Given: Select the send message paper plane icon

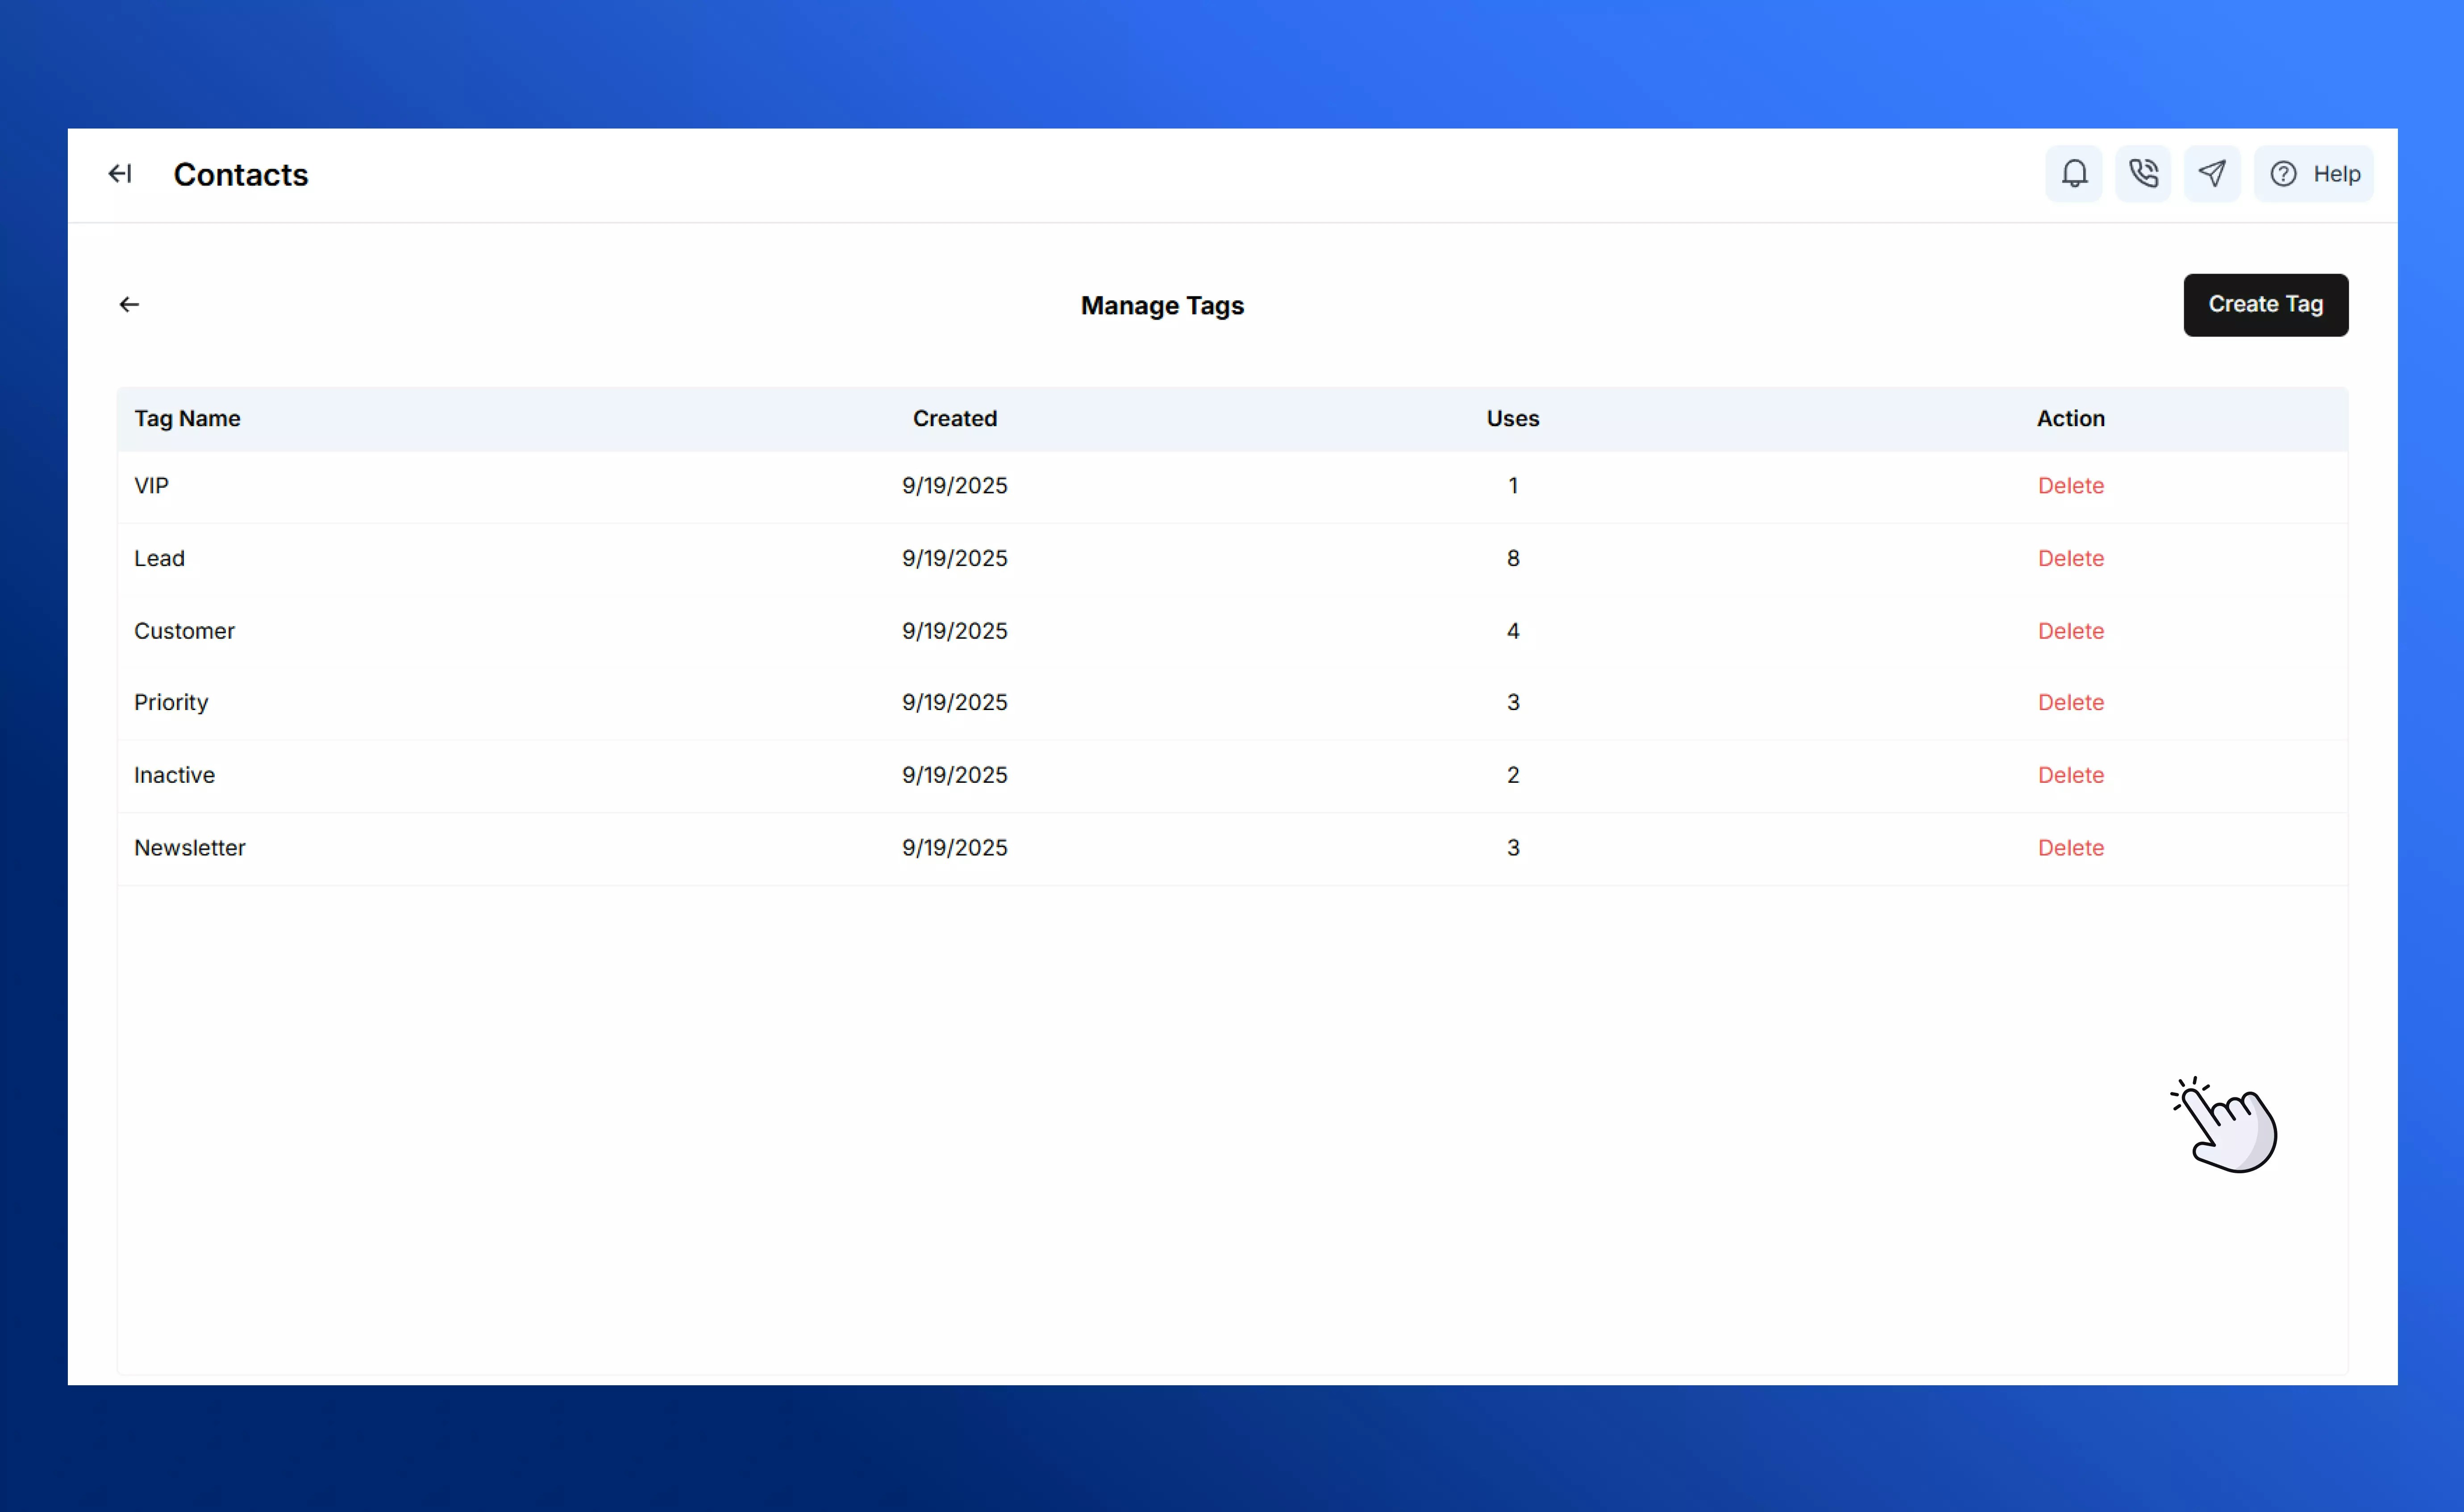Looking at the screenshot, I should pyautogui.click(x=2212, y=173).
